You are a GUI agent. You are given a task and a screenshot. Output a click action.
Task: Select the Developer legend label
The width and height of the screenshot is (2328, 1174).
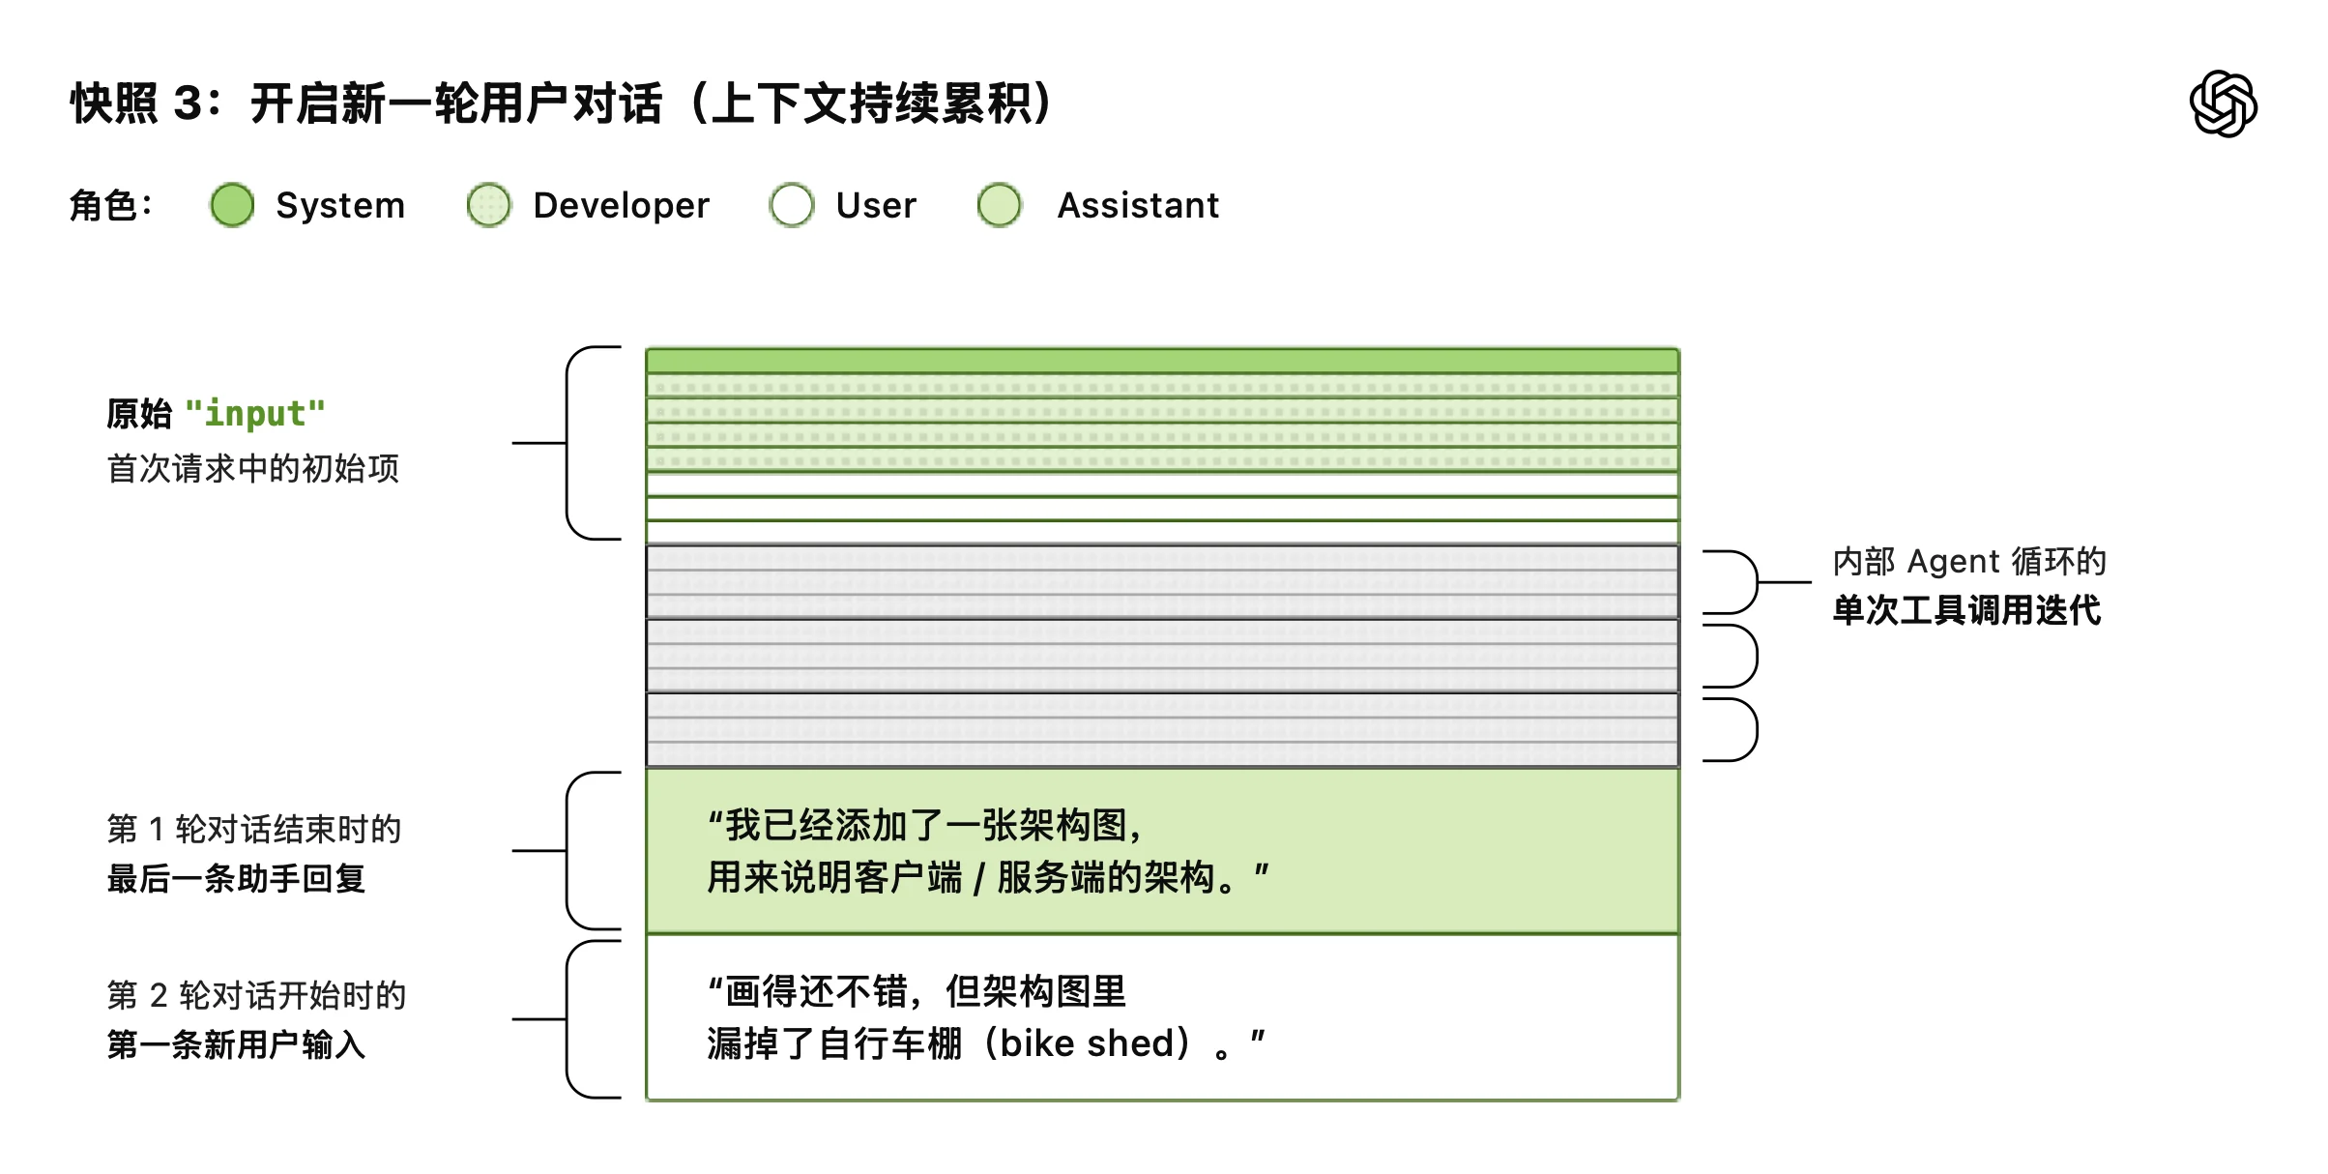pyautogui.click(x=622, y=205)
